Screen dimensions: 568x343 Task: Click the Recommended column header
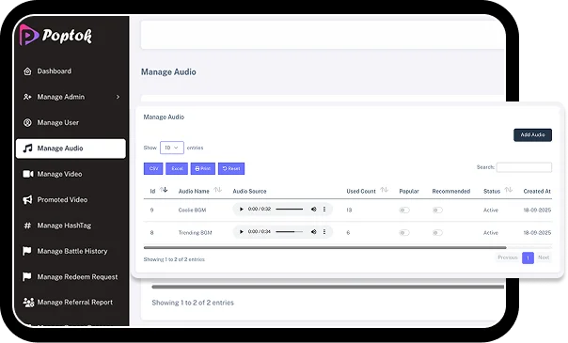coord(451,192)
